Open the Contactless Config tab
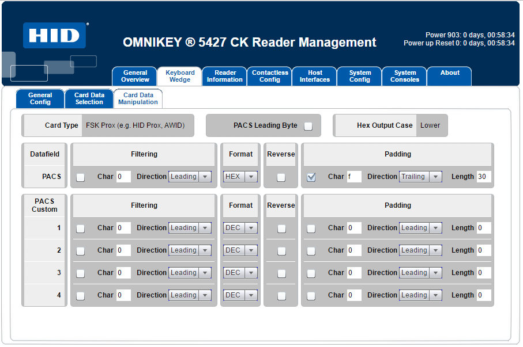Image resolution: width=523 pixels, height=347 pixels. coord(270,77)
